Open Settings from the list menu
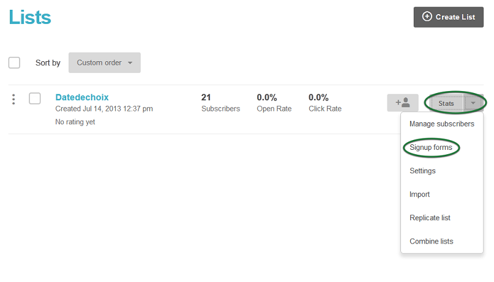 pos(422,171)
